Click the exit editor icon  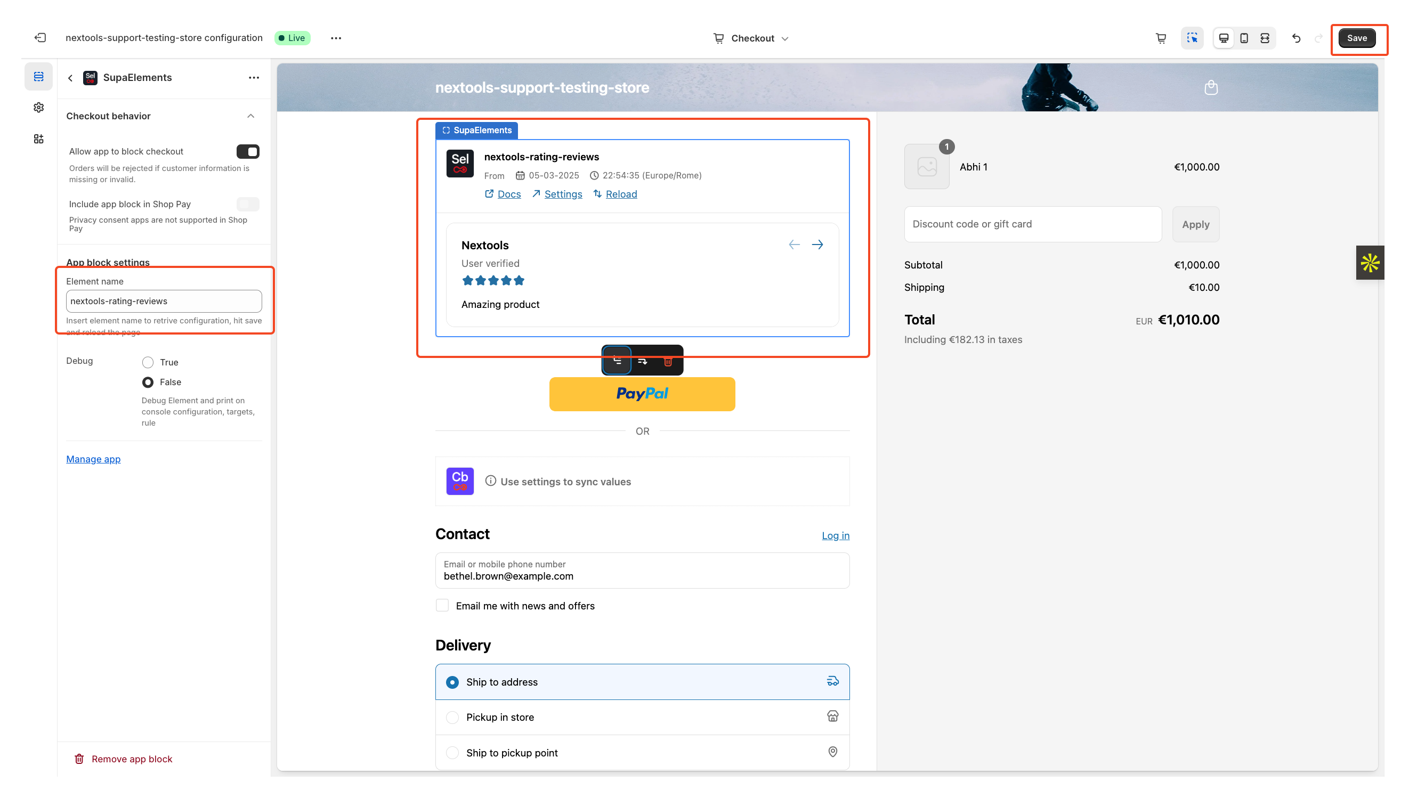coord(40,38)
